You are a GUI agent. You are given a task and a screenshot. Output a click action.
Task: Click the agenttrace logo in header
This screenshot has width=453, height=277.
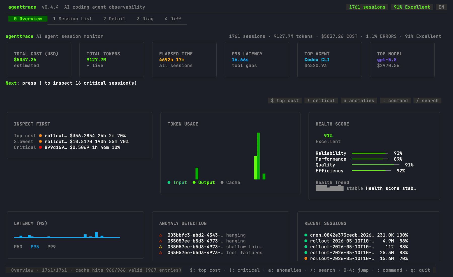tap(22, 7)
